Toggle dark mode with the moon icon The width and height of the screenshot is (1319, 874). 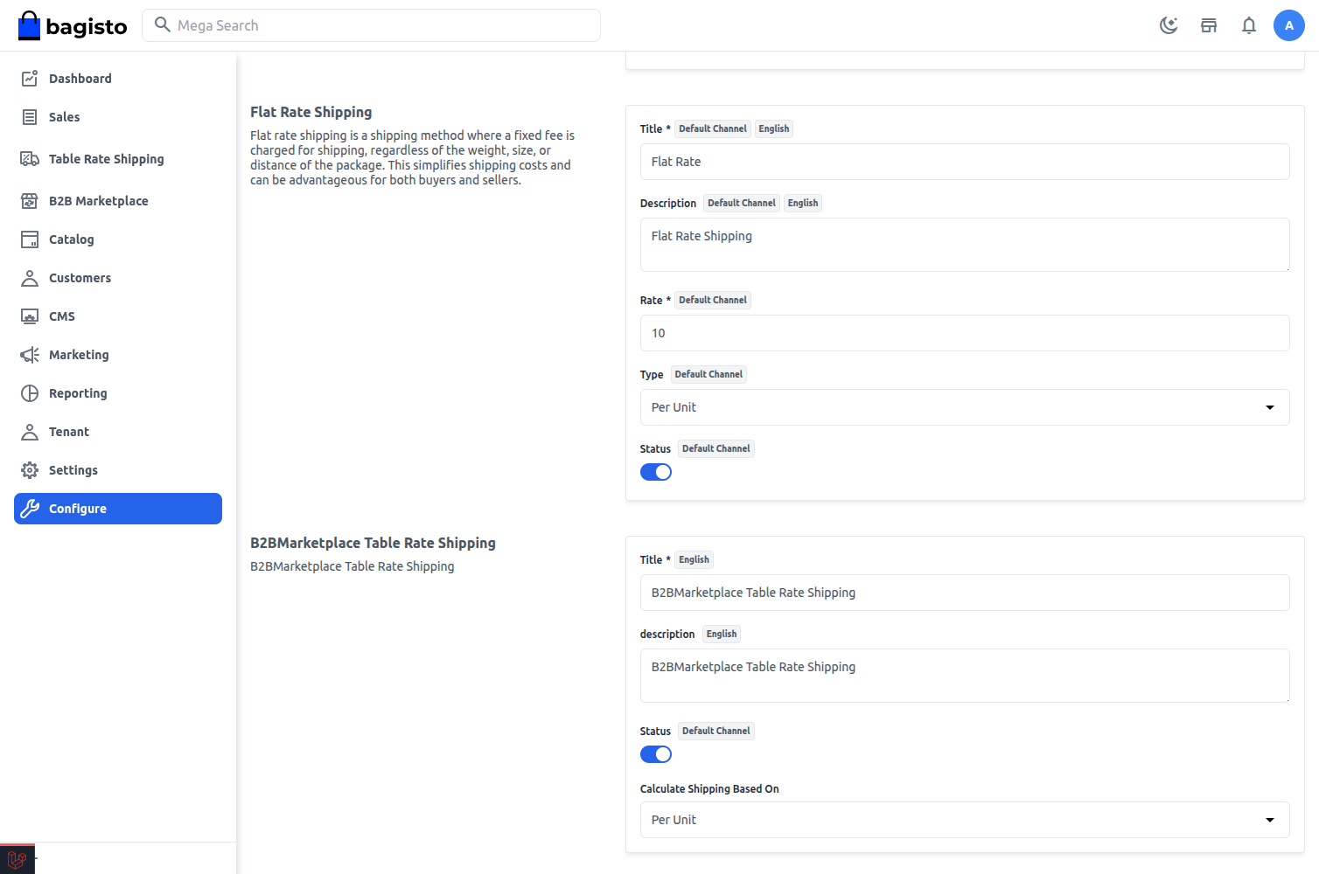pos(1169,25)
